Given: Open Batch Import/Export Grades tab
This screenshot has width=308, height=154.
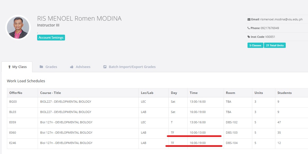Looking at the screenshot, I should [132, 67].
